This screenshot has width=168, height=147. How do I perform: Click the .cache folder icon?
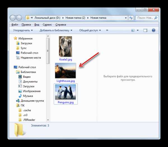click(x=20, y=110)
